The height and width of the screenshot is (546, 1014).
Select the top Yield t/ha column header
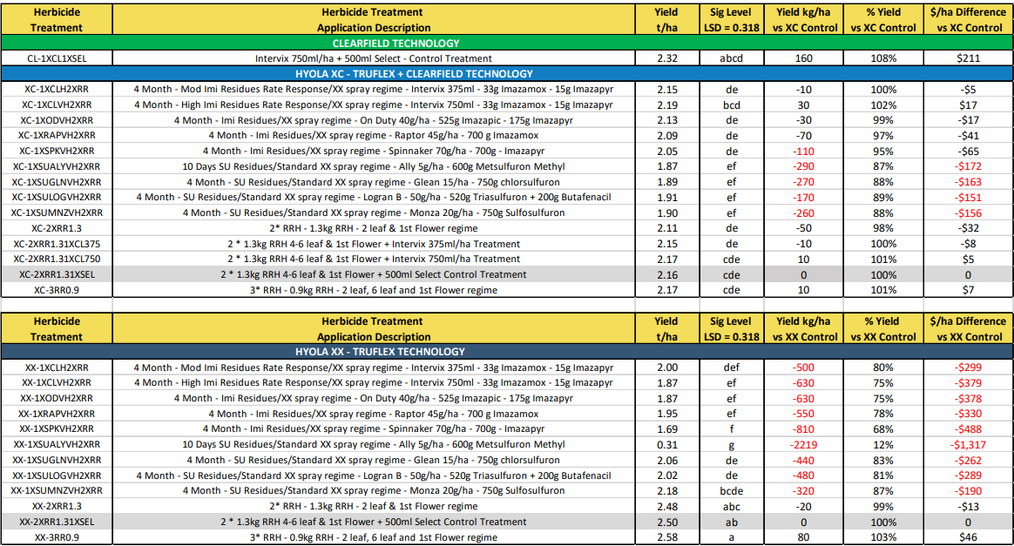667,19
